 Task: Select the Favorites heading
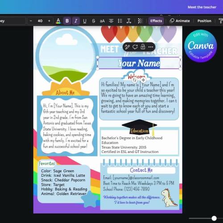pyautogui.click(x=47, y=164)
